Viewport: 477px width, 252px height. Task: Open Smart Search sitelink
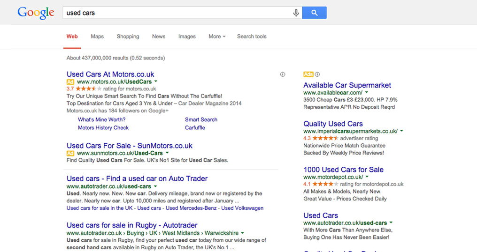pyautogui.click(x=201, y=119)
